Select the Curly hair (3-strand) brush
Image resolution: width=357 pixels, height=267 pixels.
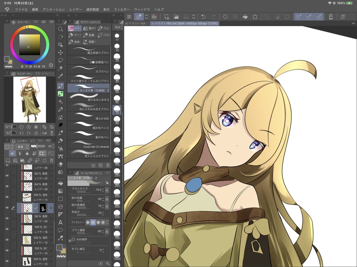[88, 144]
